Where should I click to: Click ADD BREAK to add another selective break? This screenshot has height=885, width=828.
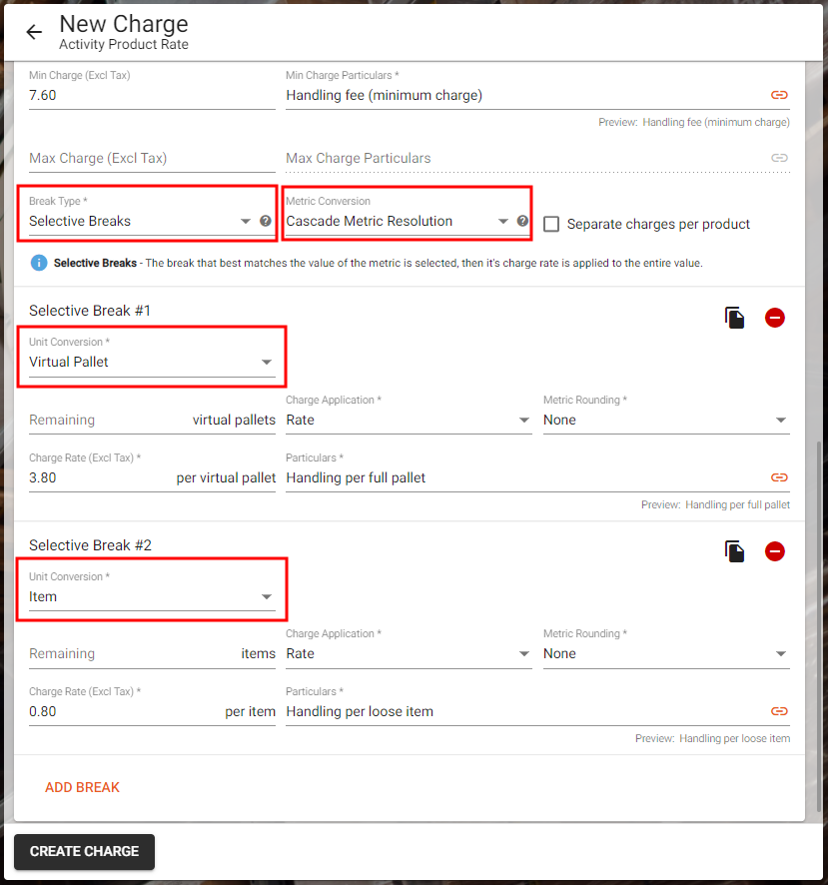coord(82,787)
